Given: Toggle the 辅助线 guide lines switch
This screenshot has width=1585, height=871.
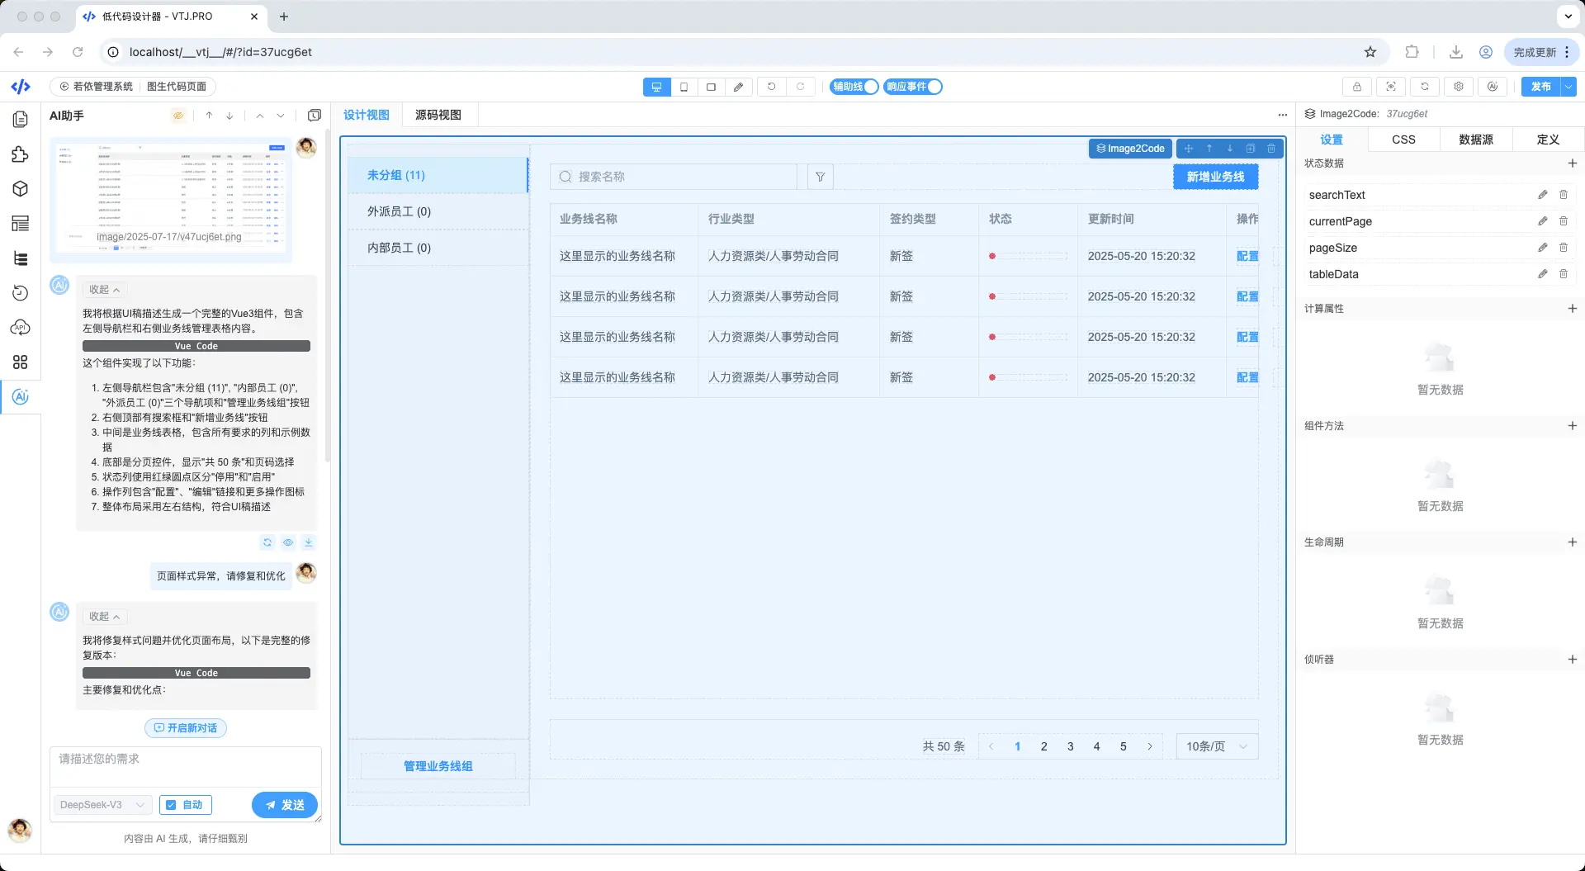Looking at the screenshot, I should [854, 87].
